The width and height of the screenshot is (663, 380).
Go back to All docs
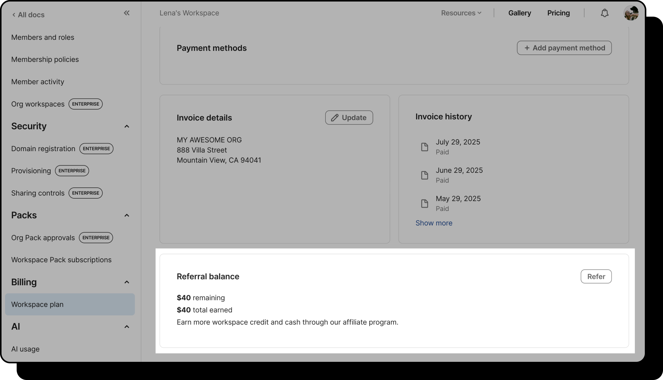(x=29, y=15)
